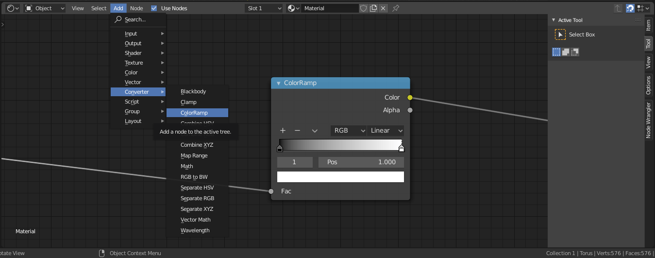The width and height of the screenshot is (655, 258).
Task: Remove a color stop with the minus icon
Action: [298, 131]
